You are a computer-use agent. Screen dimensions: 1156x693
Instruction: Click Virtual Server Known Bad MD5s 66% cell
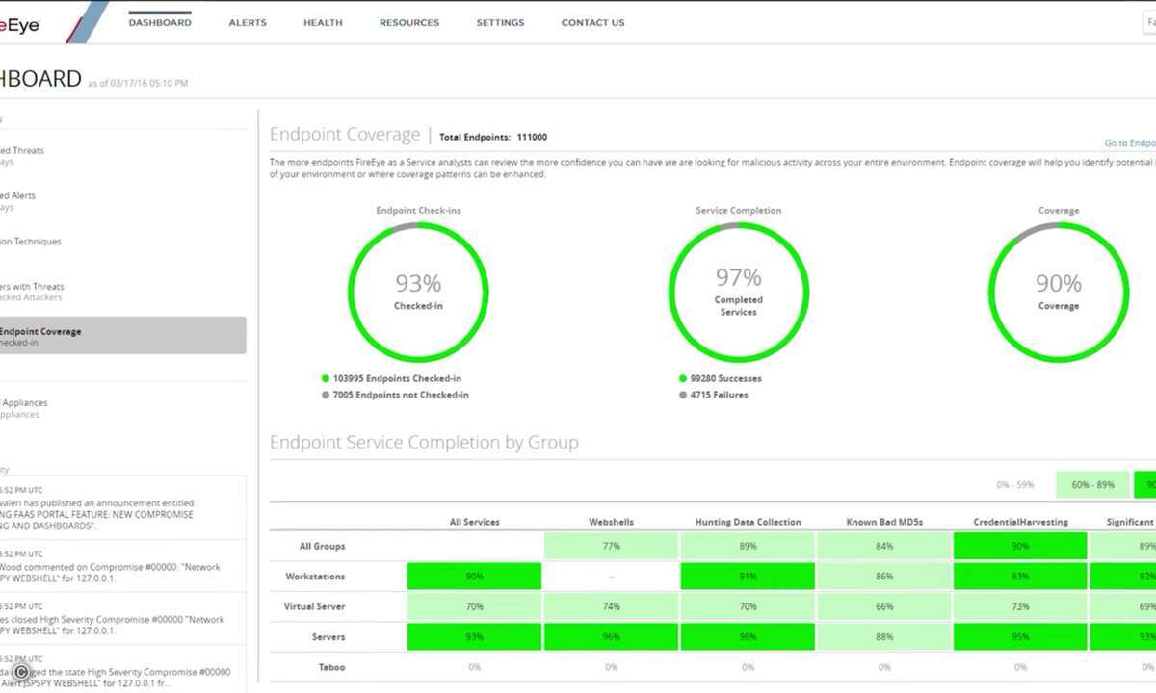point(884,606)
